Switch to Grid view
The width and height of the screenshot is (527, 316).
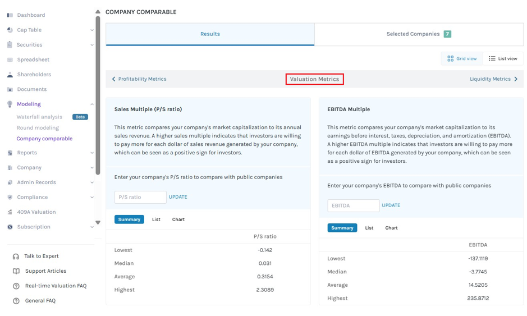pos(462,58)
